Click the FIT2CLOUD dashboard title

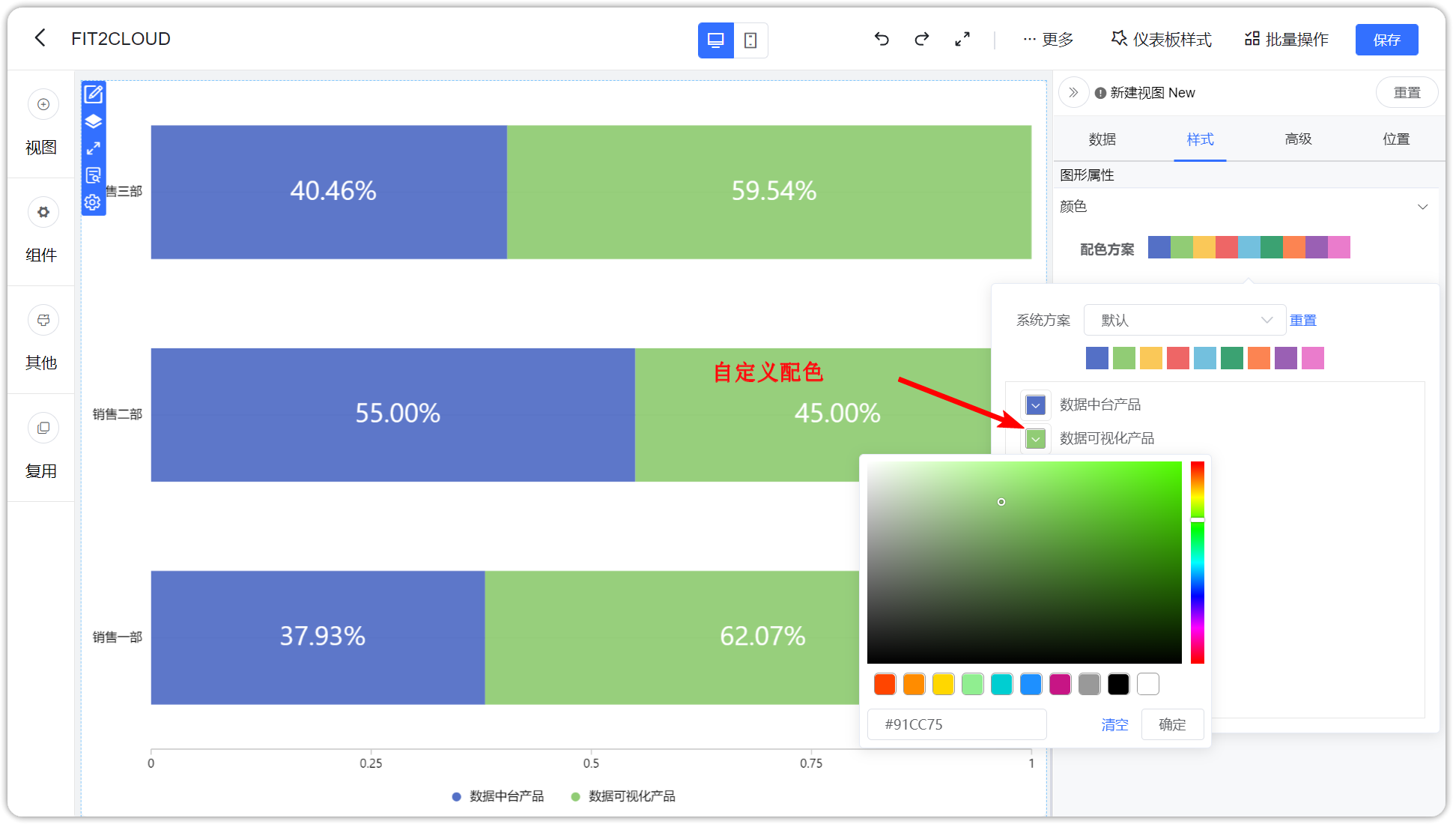pos(121,39)
